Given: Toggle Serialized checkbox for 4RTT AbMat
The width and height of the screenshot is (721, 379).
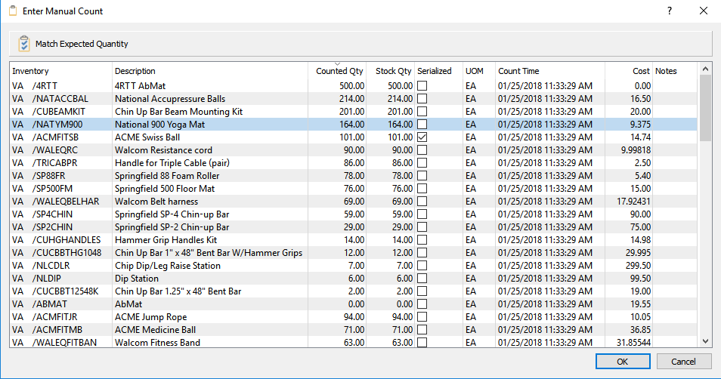Looking at the screenshot, I should pyautogui.click(x=422, y=86).
